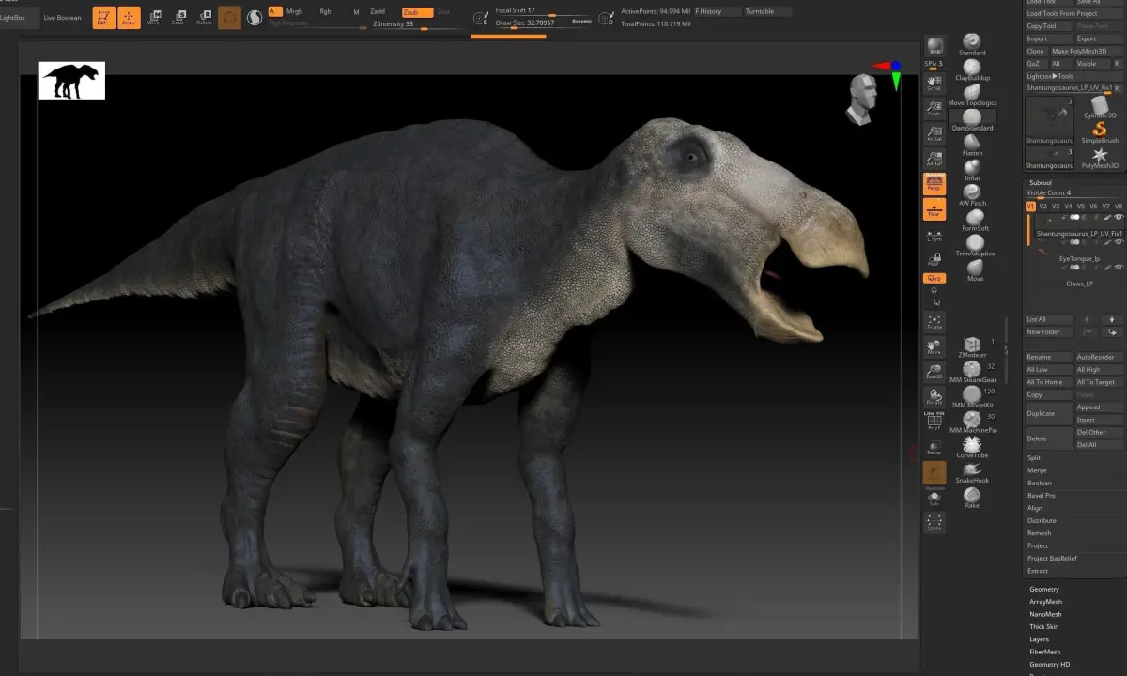Toggle the Xyz rotation mode

(x=934, y=278)
